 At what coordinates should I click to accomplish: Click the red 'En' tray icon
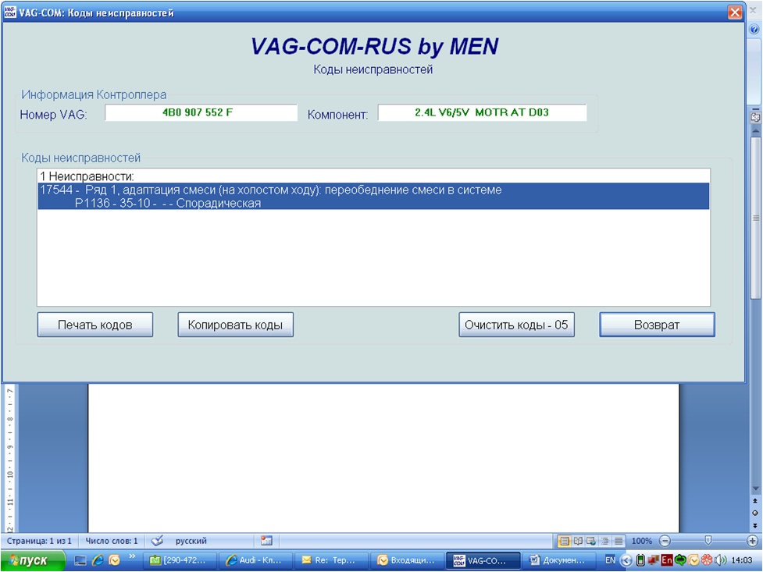click(667, 560)
